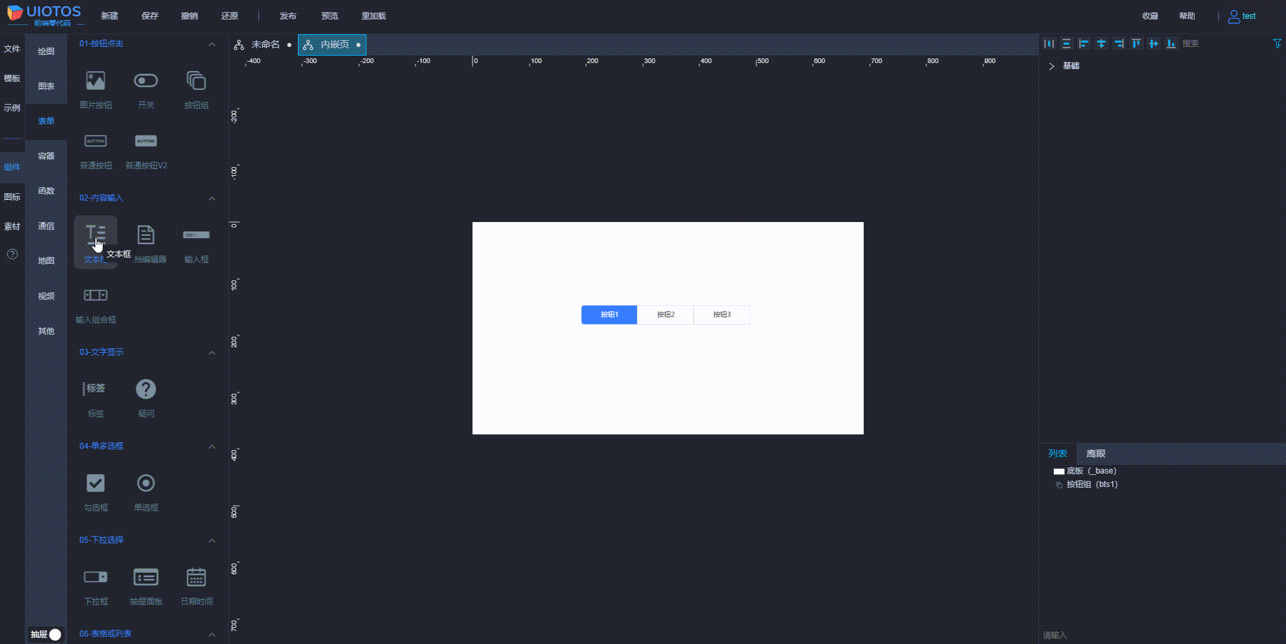Image resolution: width=1286 pixels, height=644 pixels.
Task: Select the 图片按钮 component icon
Action: pos(95,80)
